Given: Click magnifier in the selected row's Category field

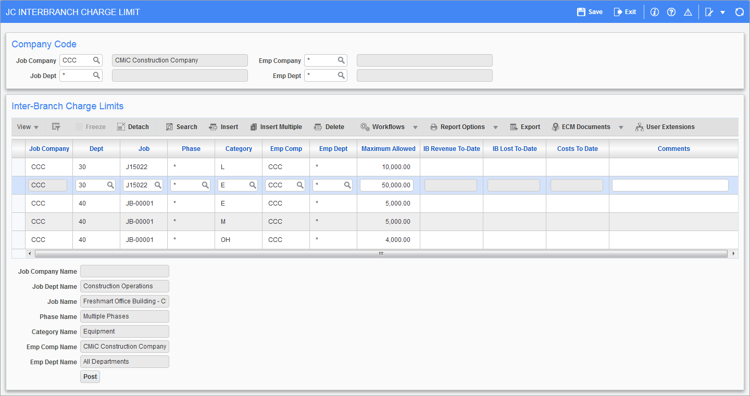Looking at the screenshot, I should pos(253,185).
